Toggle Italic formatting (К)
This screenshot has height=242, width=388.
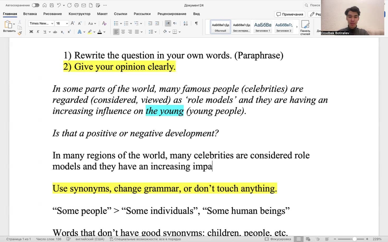pos(38,32)
